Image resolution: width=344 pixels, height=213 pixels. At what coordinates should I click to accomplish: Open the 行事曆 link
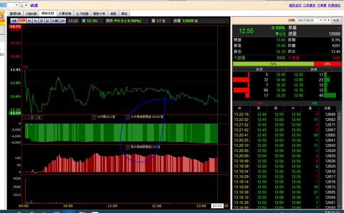point(322,5)
